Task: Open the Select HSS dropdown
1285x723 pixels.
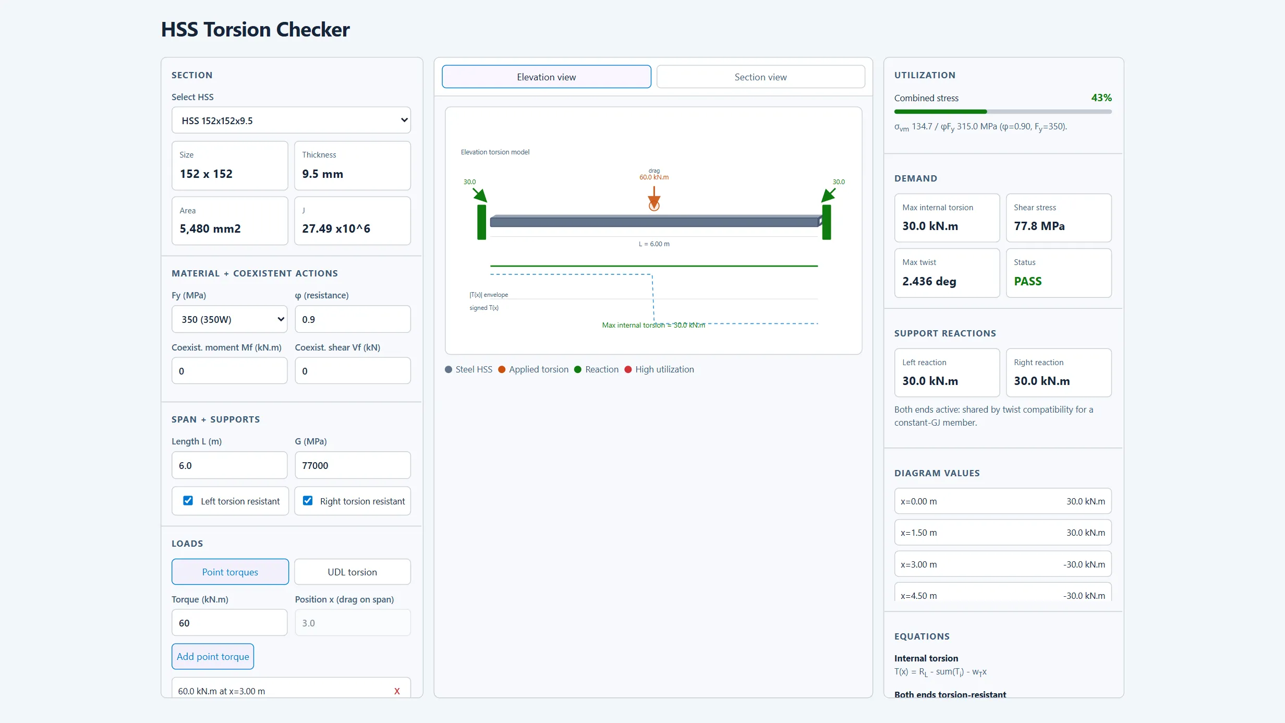Action: coord(291,121)
